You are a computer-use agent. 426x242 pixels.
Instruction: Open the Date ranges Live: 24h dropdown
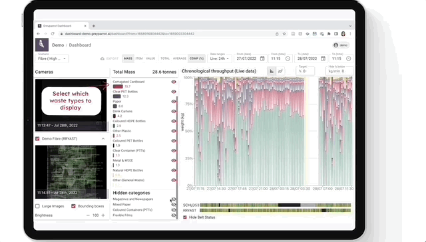coord(220,59)
